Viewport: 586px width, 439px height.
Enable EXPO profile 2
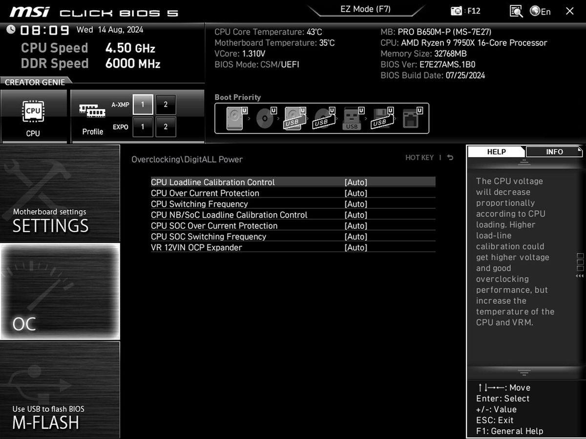pyautogui.click(x=166, y=127)
